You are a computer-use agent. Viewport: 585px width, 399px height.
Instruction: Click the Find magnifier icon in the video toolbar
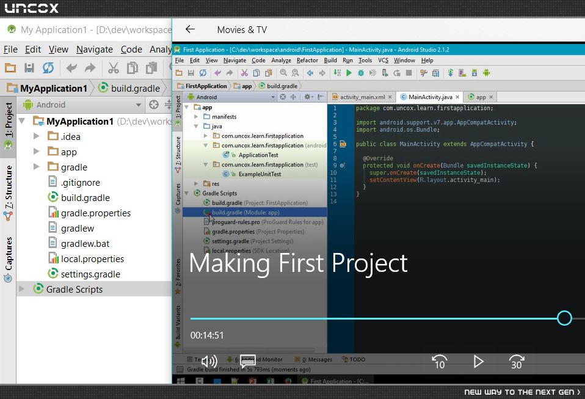[x=283, y=73]
